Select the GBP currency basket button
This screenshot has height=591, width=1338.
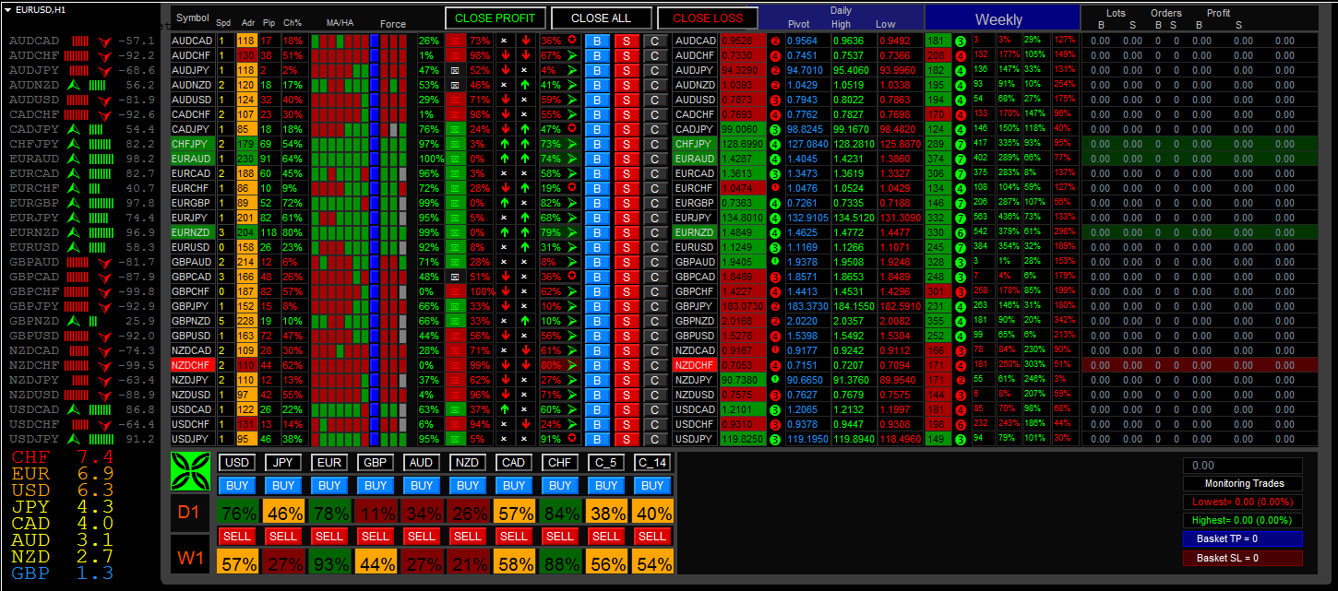(x=376, y=462)
